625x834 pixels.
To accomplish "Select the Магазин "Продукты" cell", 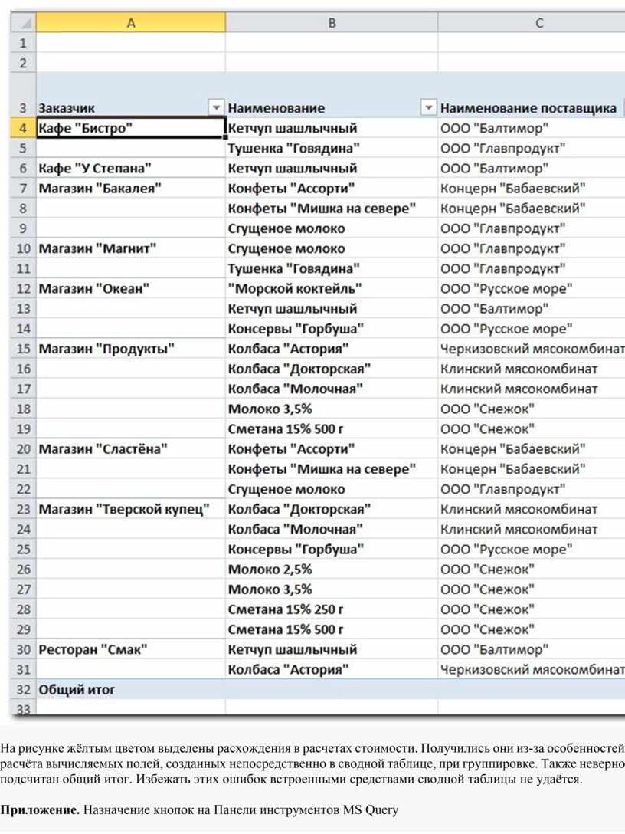I will pos(131,349).
